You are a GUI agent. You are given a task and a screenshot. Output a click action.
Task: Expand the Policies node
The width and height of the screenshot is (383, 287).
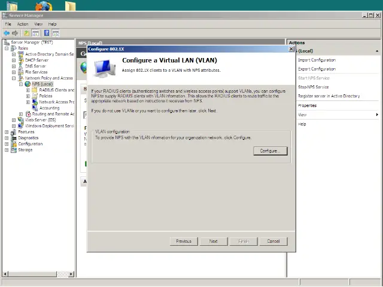(x=28, y=96)
